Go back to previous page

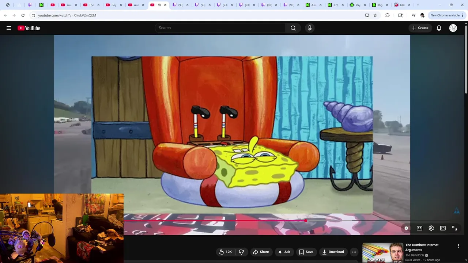point(5,15)
